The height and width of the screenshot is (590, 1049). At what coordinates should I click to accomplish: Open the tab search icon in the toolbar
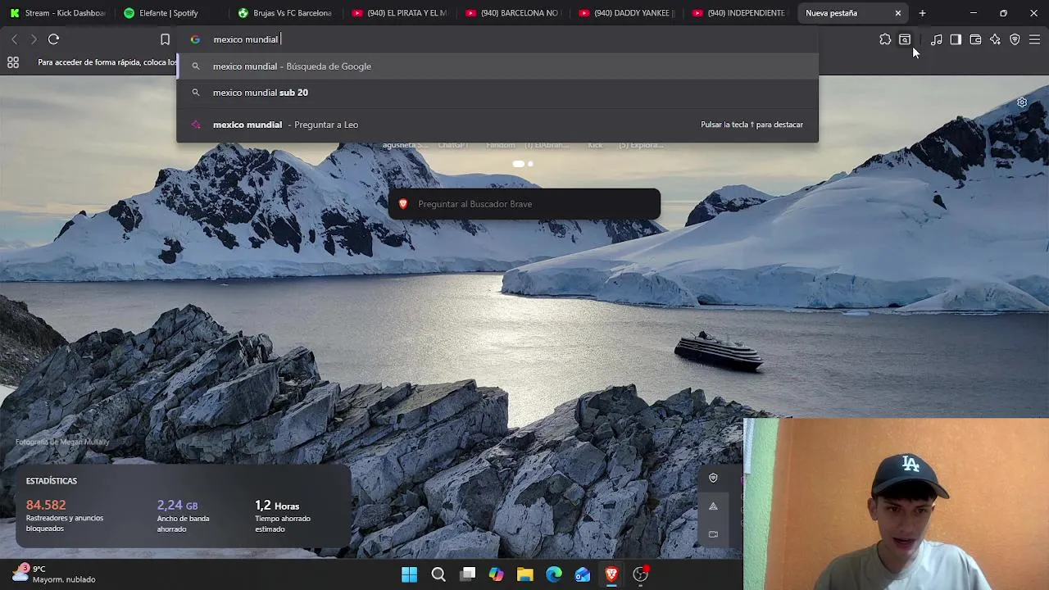(905, 39)
